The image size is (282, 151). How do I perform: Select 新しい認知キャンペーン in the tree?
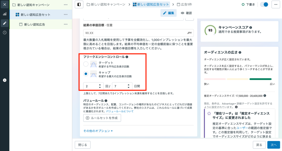33,5
